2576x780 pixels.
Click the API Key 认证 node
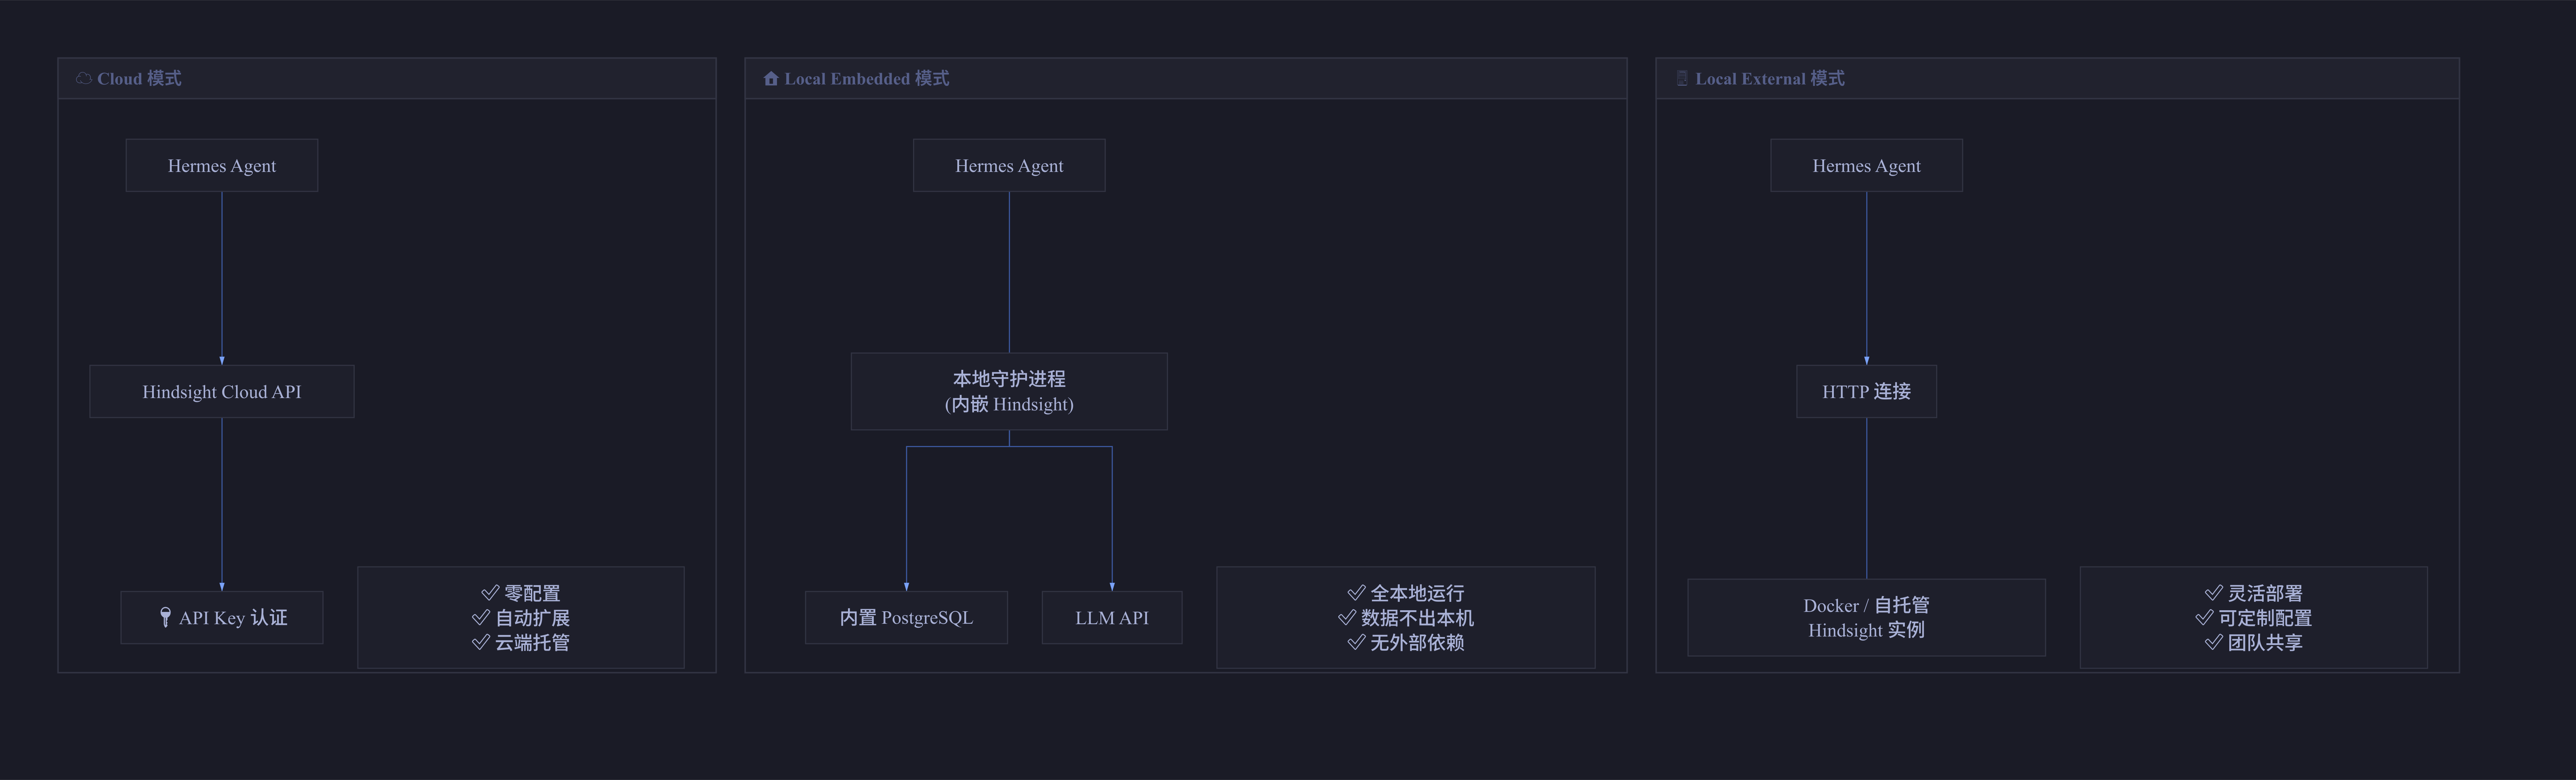coord(222,617)
